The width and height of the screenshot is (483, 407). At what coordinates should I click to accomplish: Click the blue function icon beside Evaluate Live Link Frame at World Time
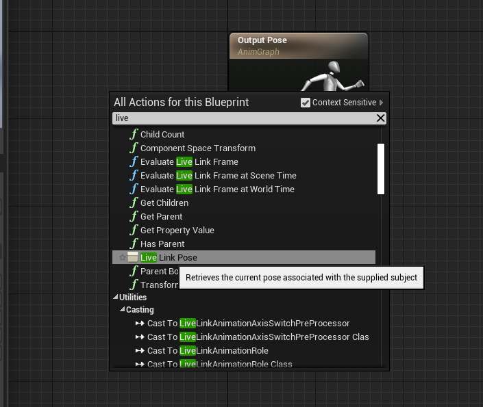(x=134, y=189)
